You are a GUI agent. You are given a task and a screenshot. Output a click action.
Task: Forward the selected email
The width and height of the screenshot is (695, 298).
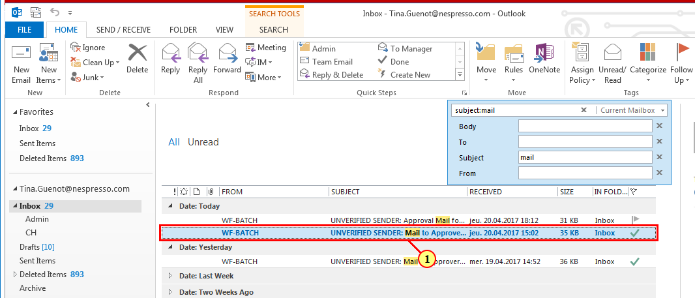pyautogui.click(x=227, y=59)
